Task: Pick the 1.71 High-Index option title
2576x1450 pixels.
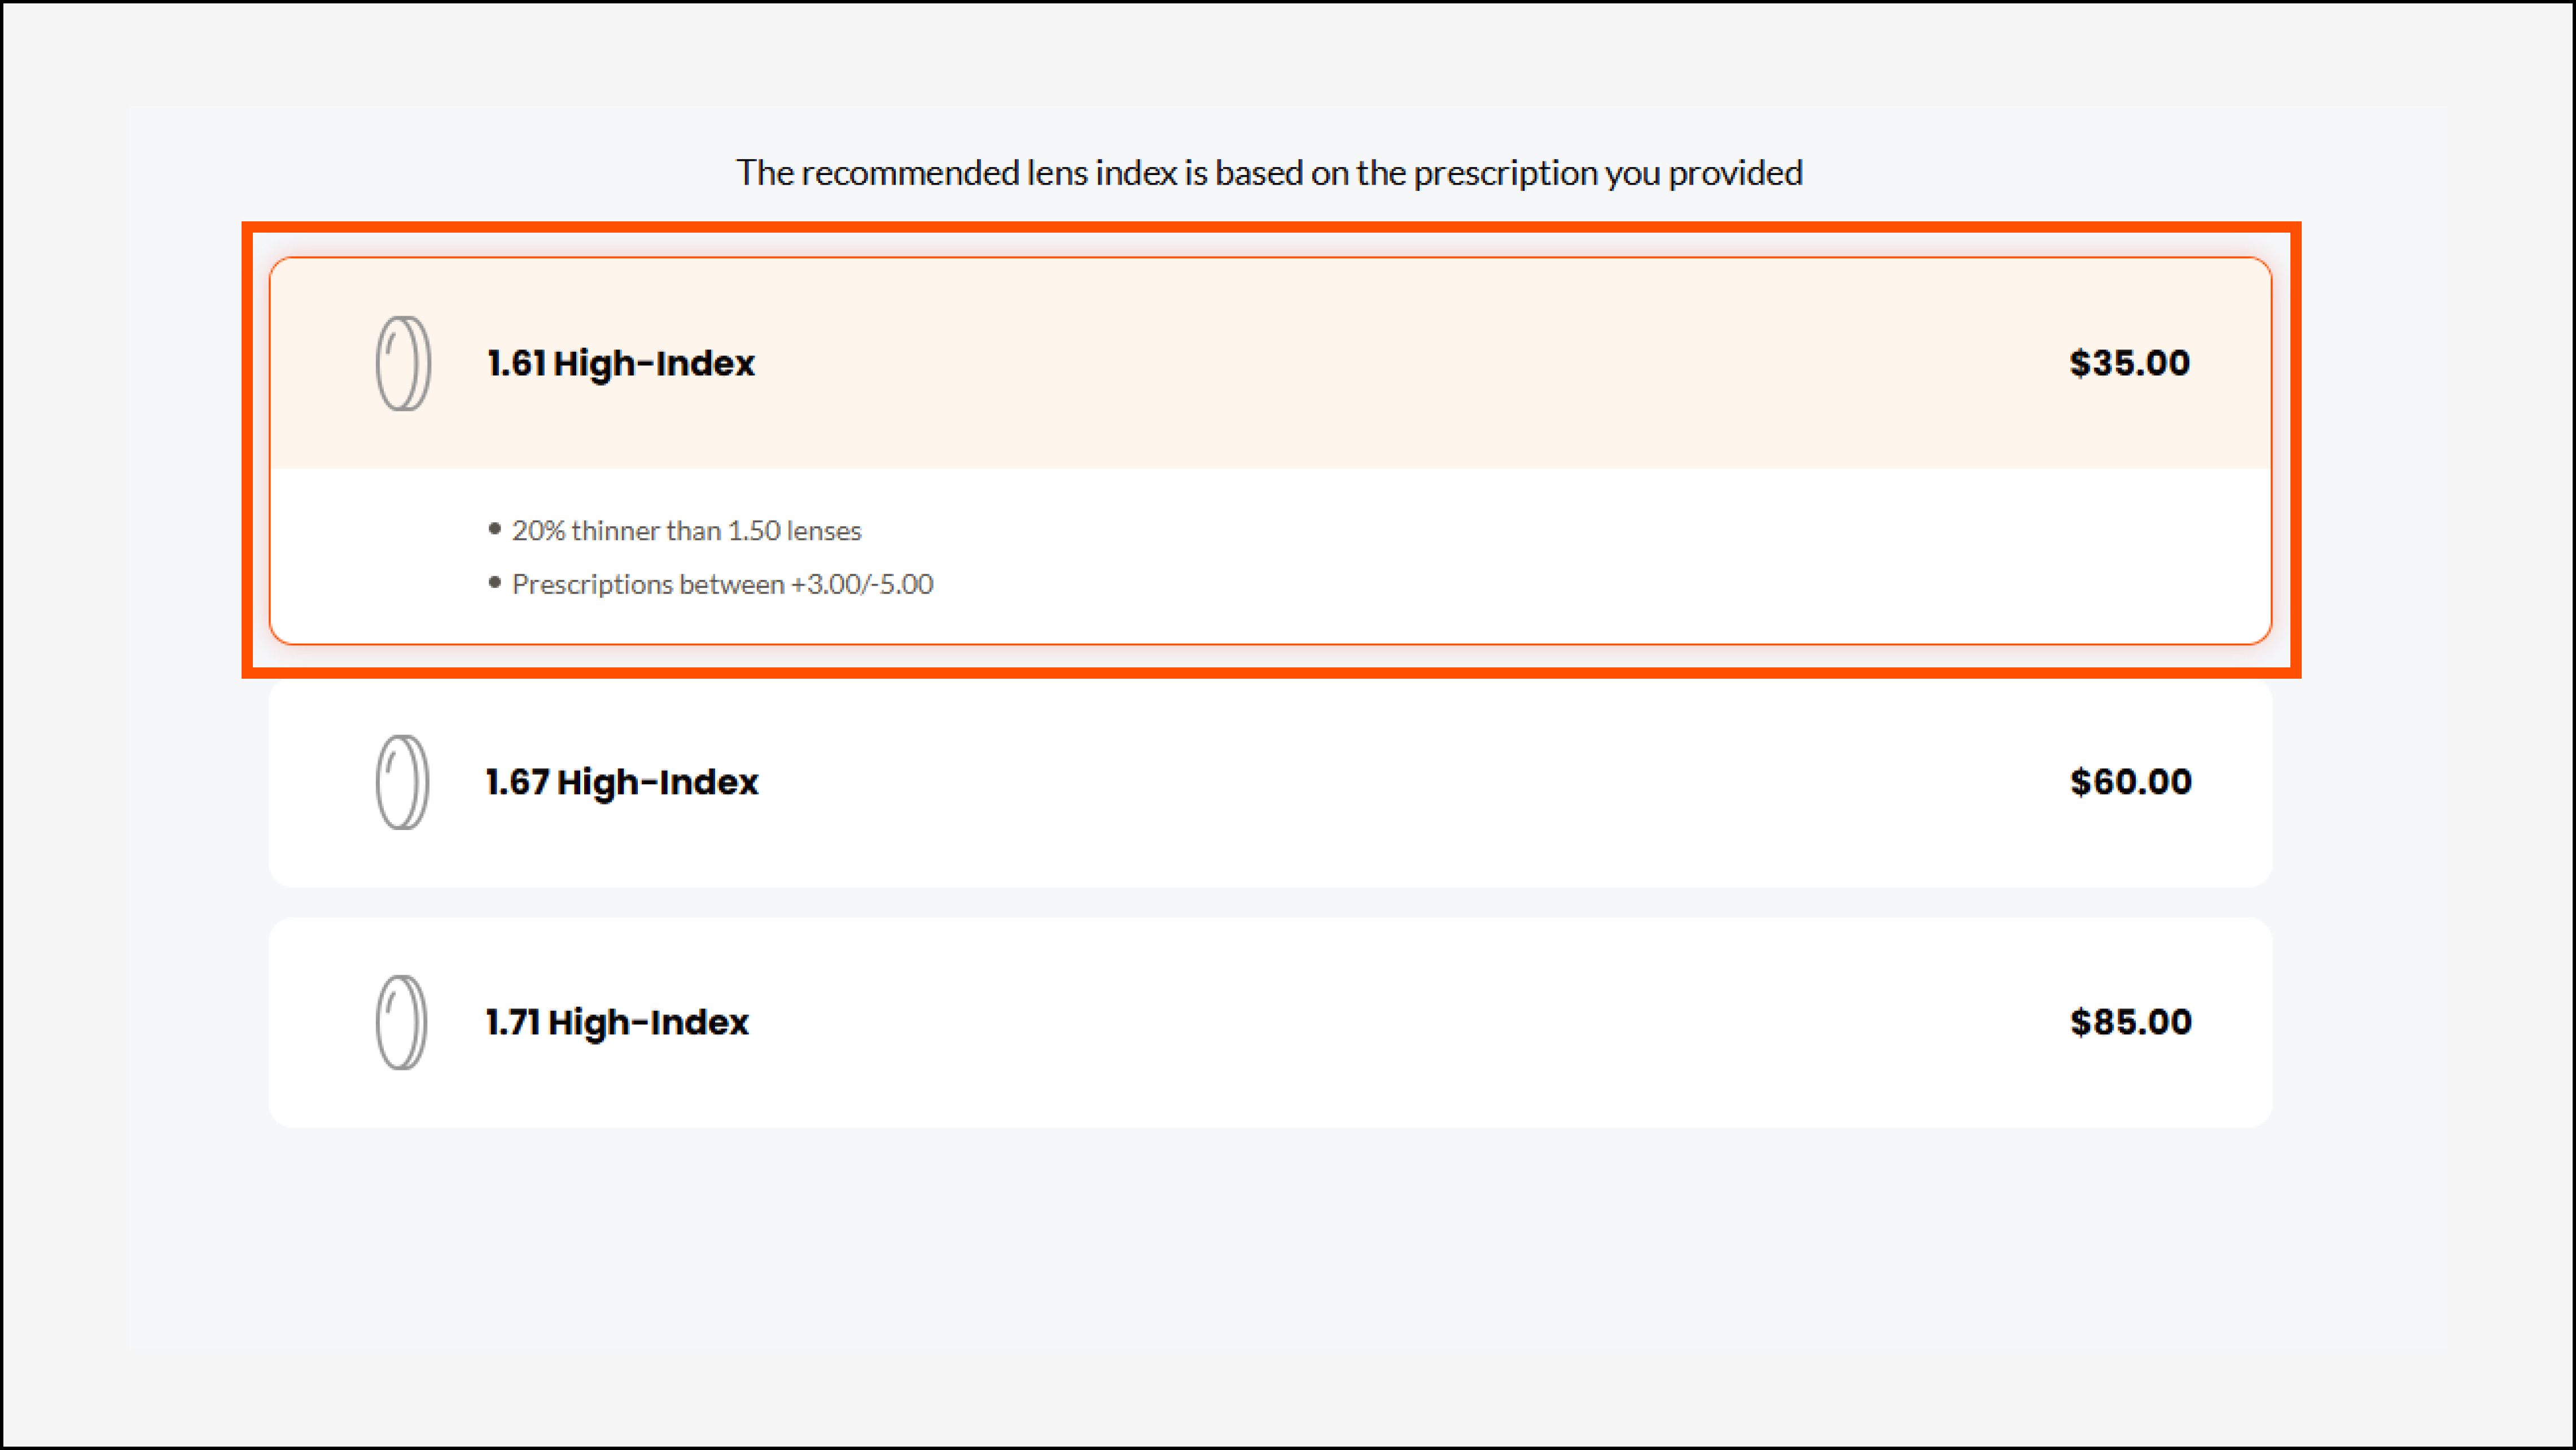Action: tap(617, 1021)
